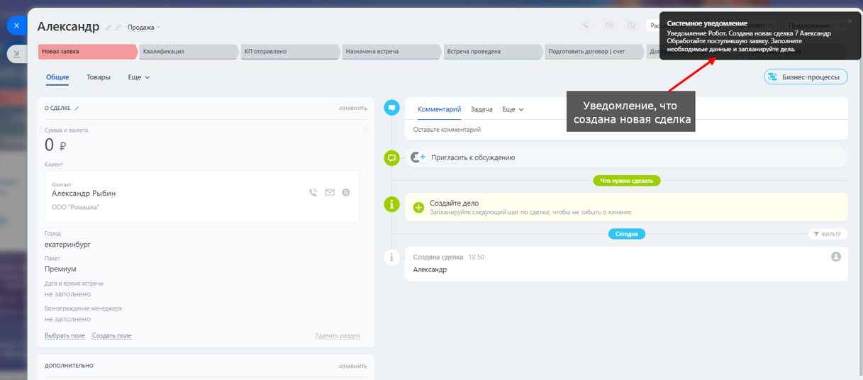Image resolution: width=863 pixels, height=380 pixels.
Task: Rename the О сделке section via pencil
Action: (x=77, y=108)
